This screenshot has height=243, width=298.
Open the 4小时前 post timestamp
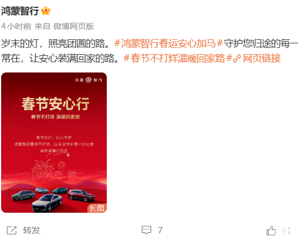tap(16, 26)
